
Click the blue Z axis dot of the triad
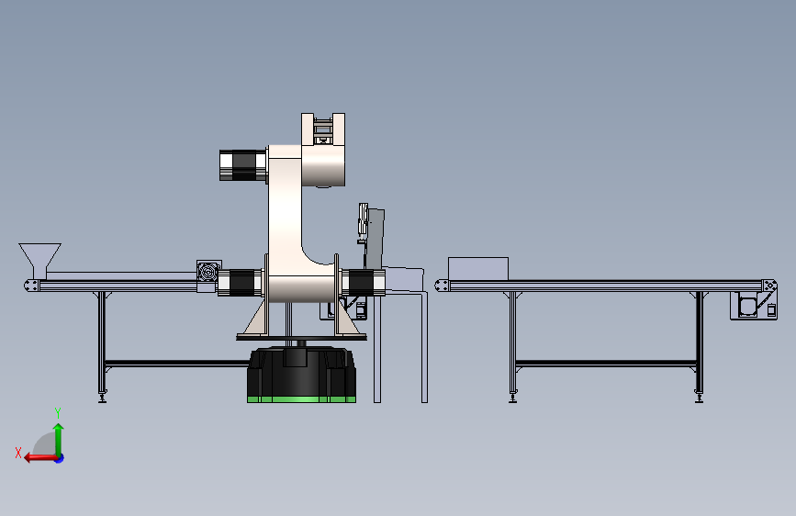[60, 458]
